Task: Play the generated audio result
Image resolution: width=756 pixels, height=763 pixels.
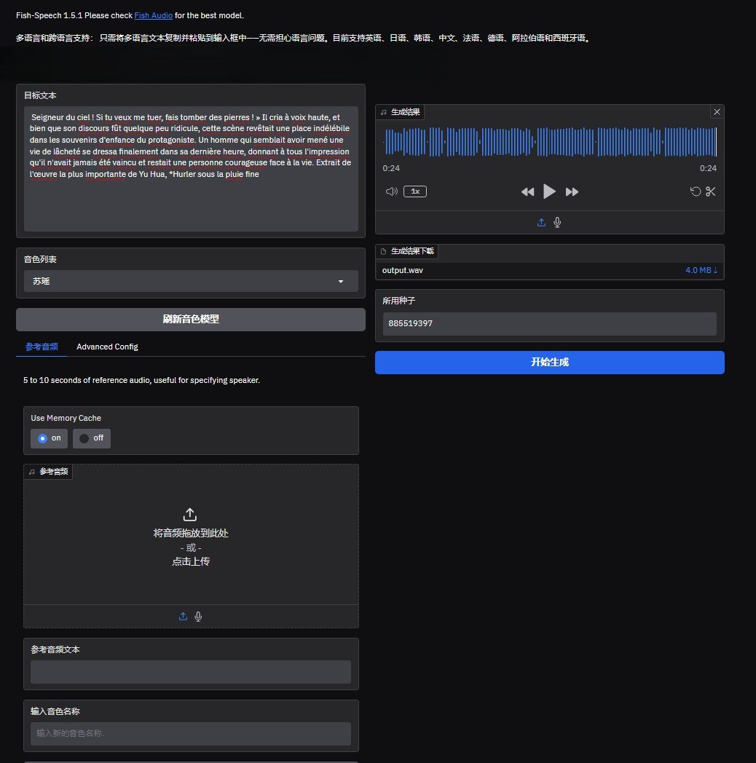Action: pos(549,191)
